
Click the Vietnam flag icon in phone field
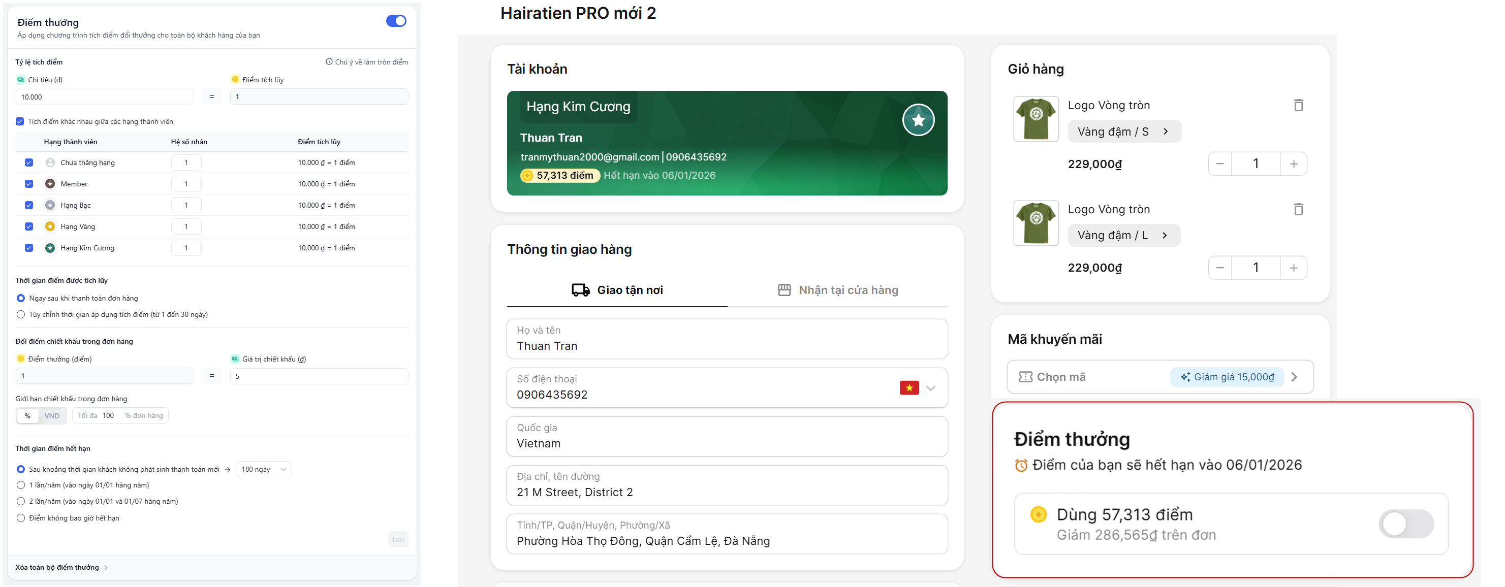click(x=908, y=388)
